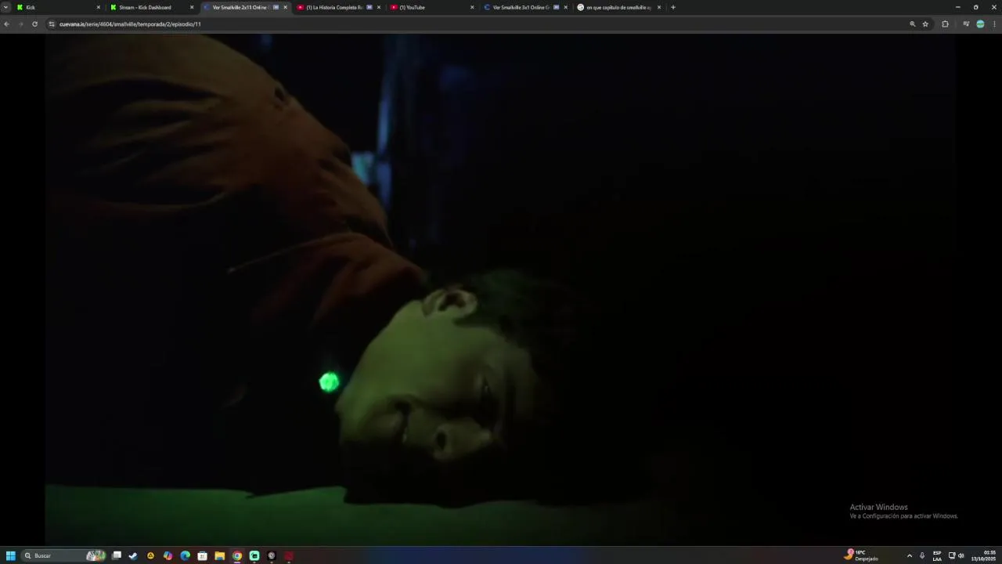Expand the hidden system tray icons
Screen dimensions: 1002x564
[x=909, y=555]
